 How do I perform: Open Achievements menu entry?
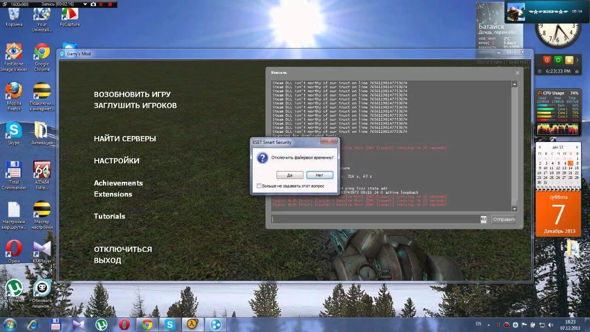pos(118,183)
